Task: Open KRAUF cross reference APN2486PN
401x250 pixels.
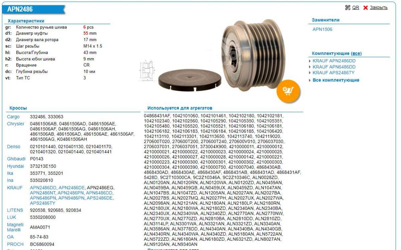Action: tap(71, 193)
